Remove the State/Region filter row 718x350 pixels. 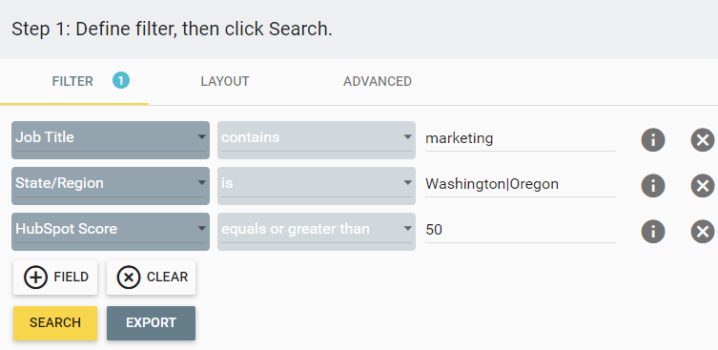[x=703, y=186]
